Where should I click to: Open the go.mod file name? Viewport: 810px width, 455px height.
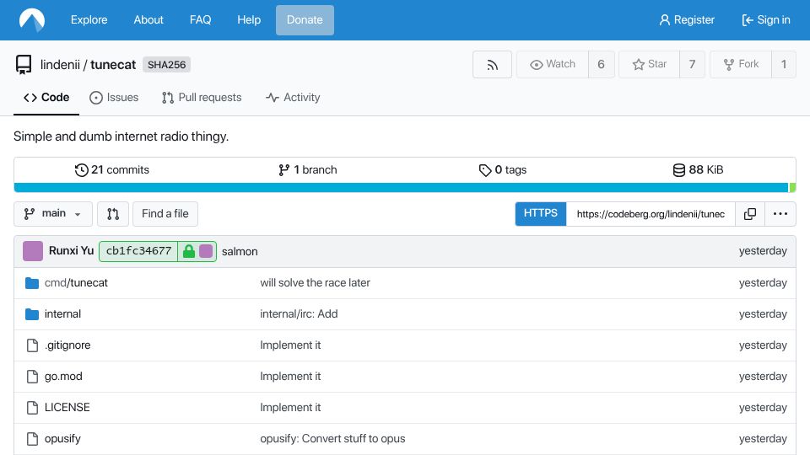[x=63, y=377]
